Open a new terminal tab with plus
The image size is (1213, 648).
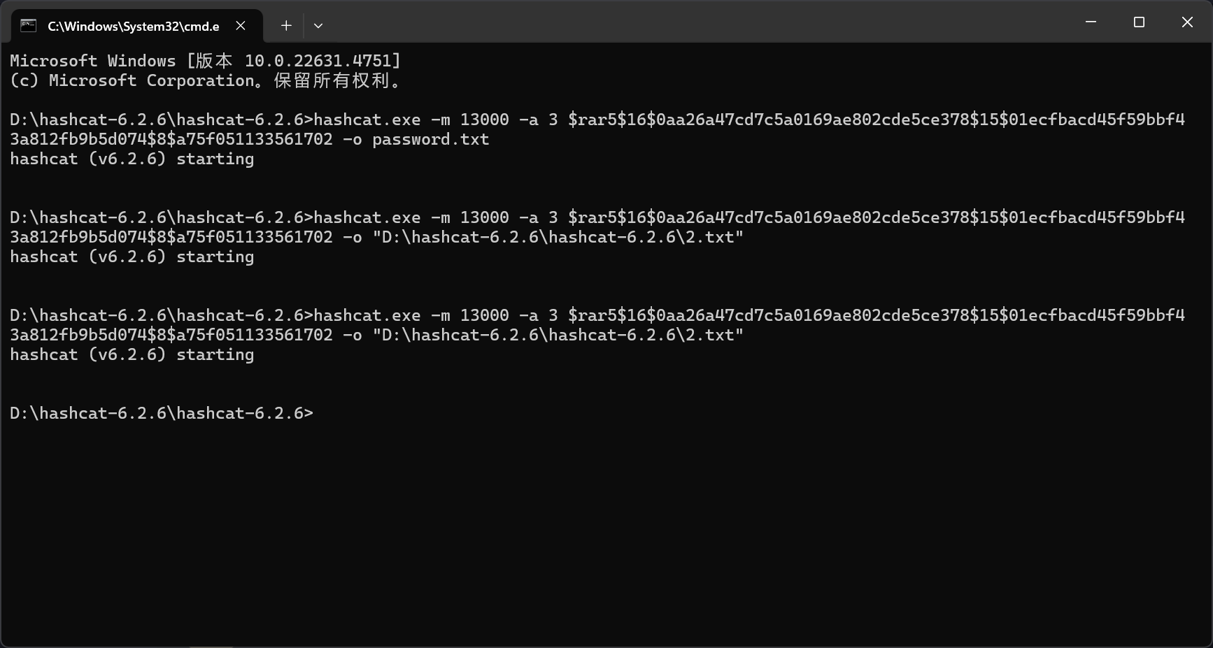pos(286,26)
